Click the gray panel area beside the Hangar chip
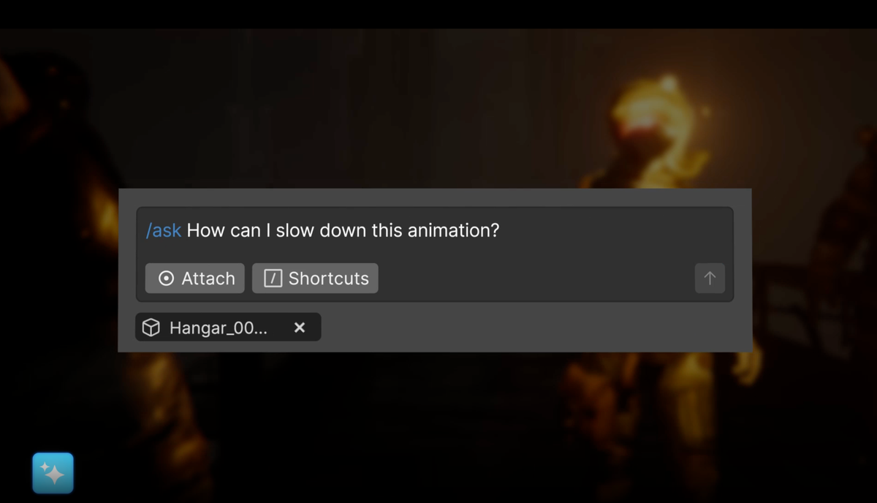 (534, 328)
